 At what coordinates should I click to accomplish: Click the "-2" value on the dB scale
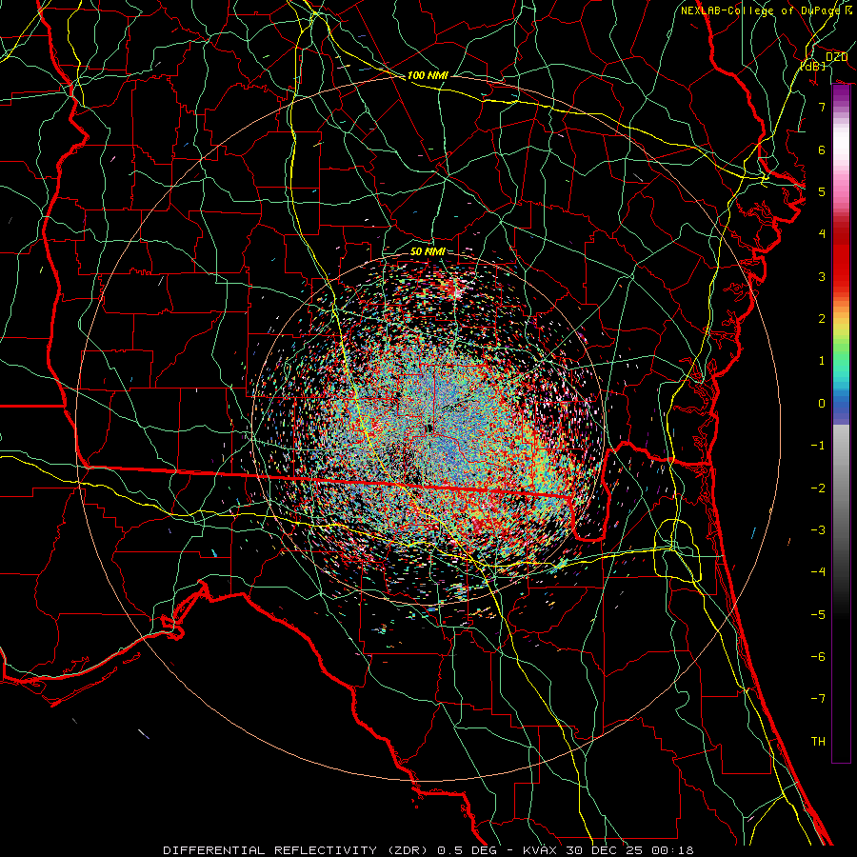pos(818,488)
